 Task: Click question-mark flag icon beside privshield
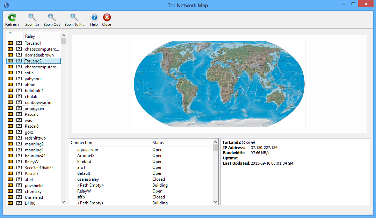point(19,185)
